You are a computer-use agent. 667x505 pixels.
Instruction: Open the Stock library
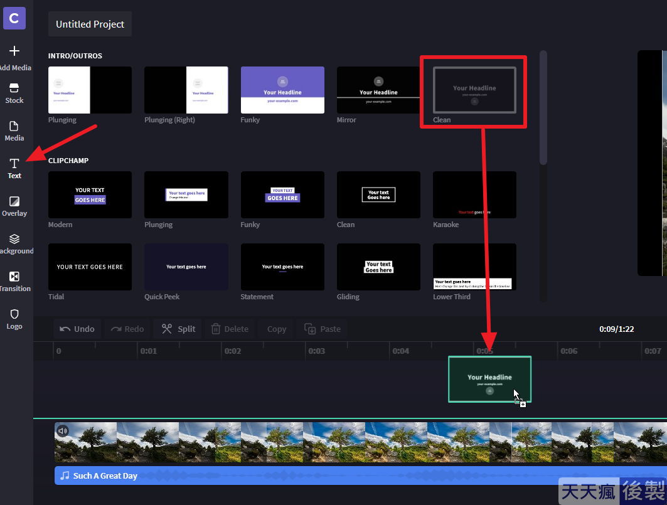[14, 93]
